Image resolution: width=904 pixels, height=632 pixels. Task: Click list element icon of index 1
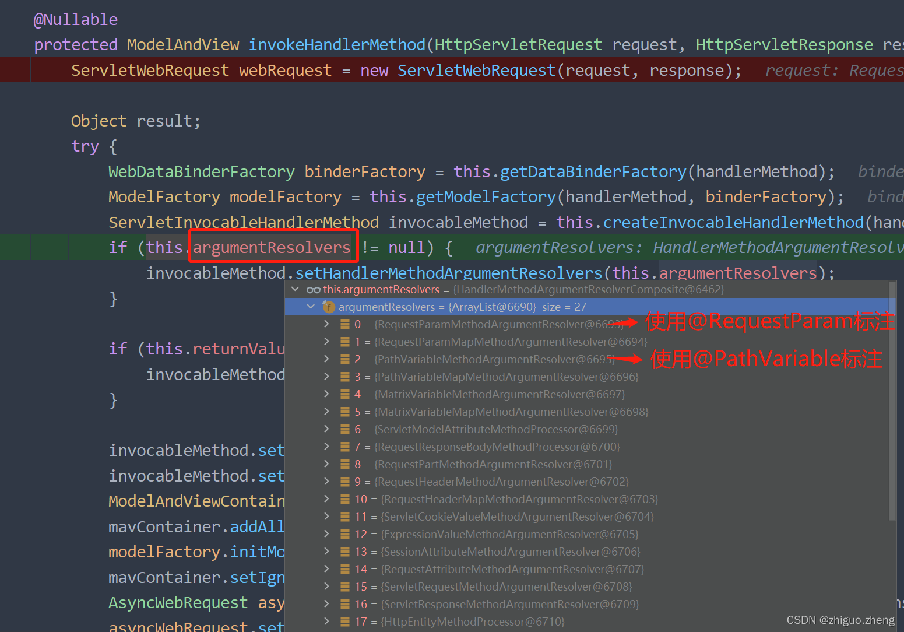click(345, 342)
